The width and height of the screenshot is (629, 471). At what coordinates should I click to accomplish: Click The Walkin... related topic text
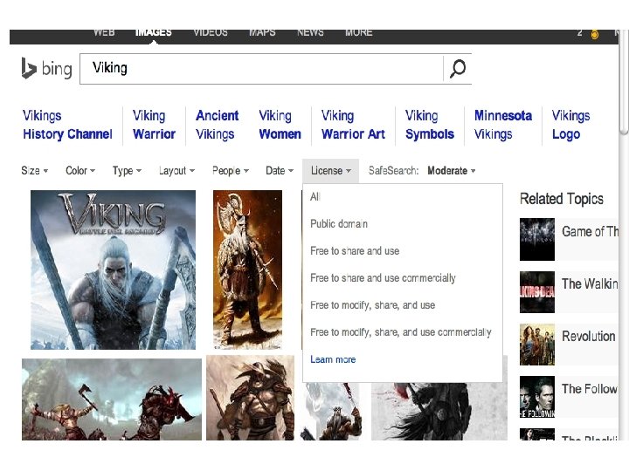[590, 284]
